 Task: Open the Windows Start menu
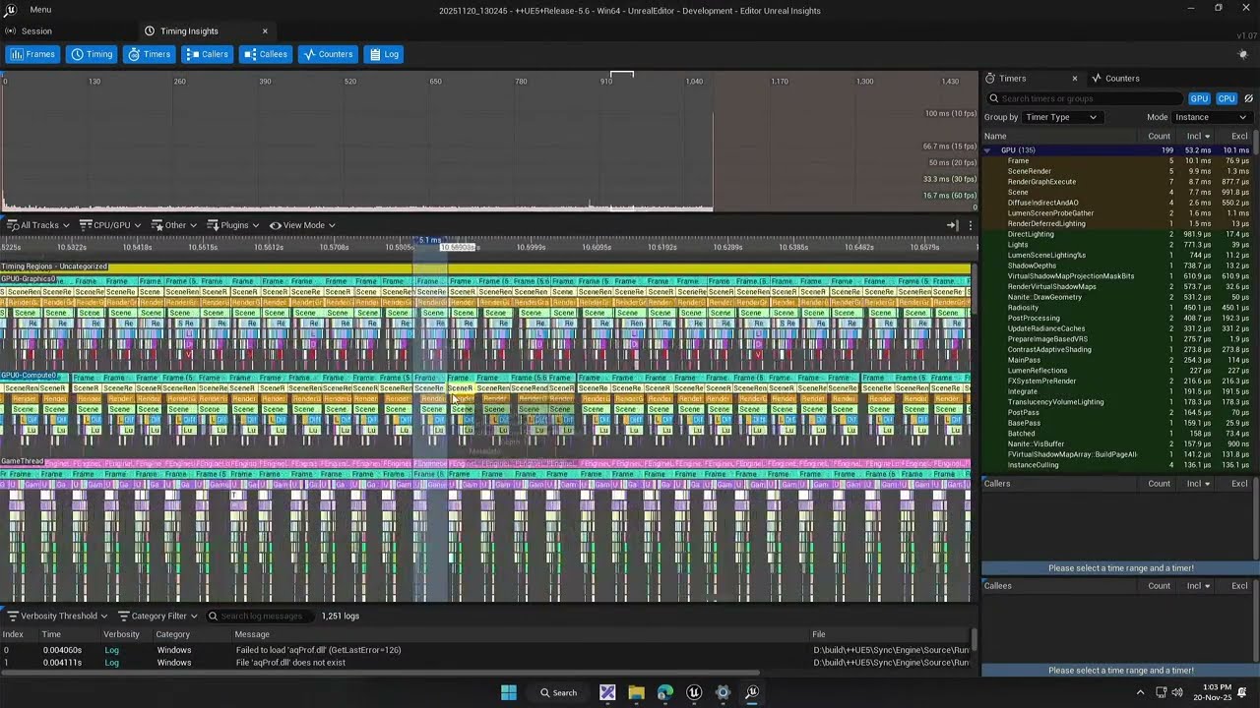tap(509, 692)
